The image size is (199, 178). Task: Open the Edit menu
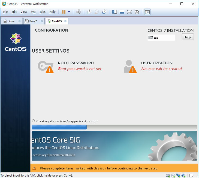coord(14,12)
